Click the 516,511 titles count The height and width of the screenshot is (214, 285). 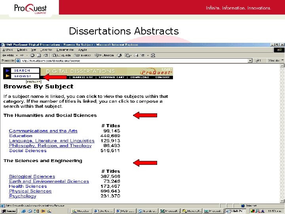110,151
